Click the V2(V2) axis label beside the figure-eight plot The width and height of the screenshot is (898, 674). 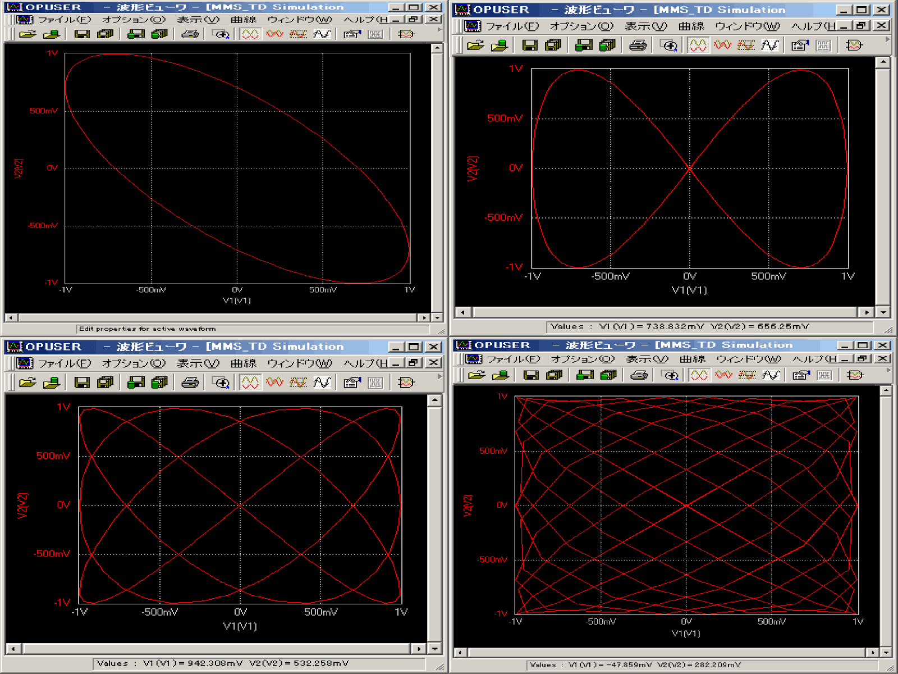coord(473,168)
